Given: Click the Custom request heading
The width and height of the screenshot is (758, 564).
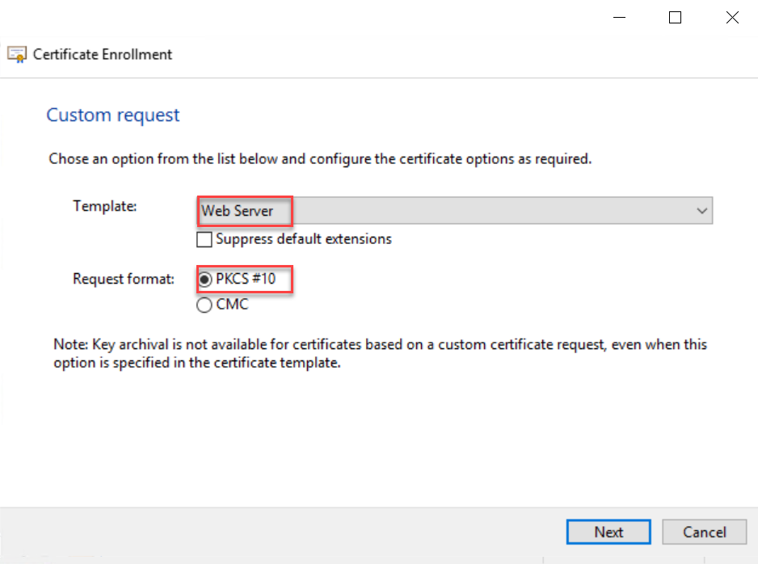Looking at the screenshot, I should click(113, 116).
